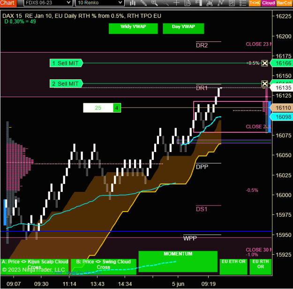Open the strategies line-graph icon

tap(220, 3)
